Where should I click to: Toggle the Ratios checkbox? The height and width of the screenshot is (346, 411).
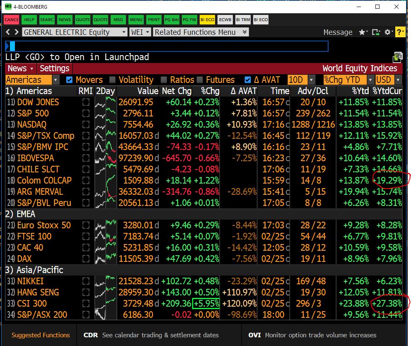coord(164,80)
